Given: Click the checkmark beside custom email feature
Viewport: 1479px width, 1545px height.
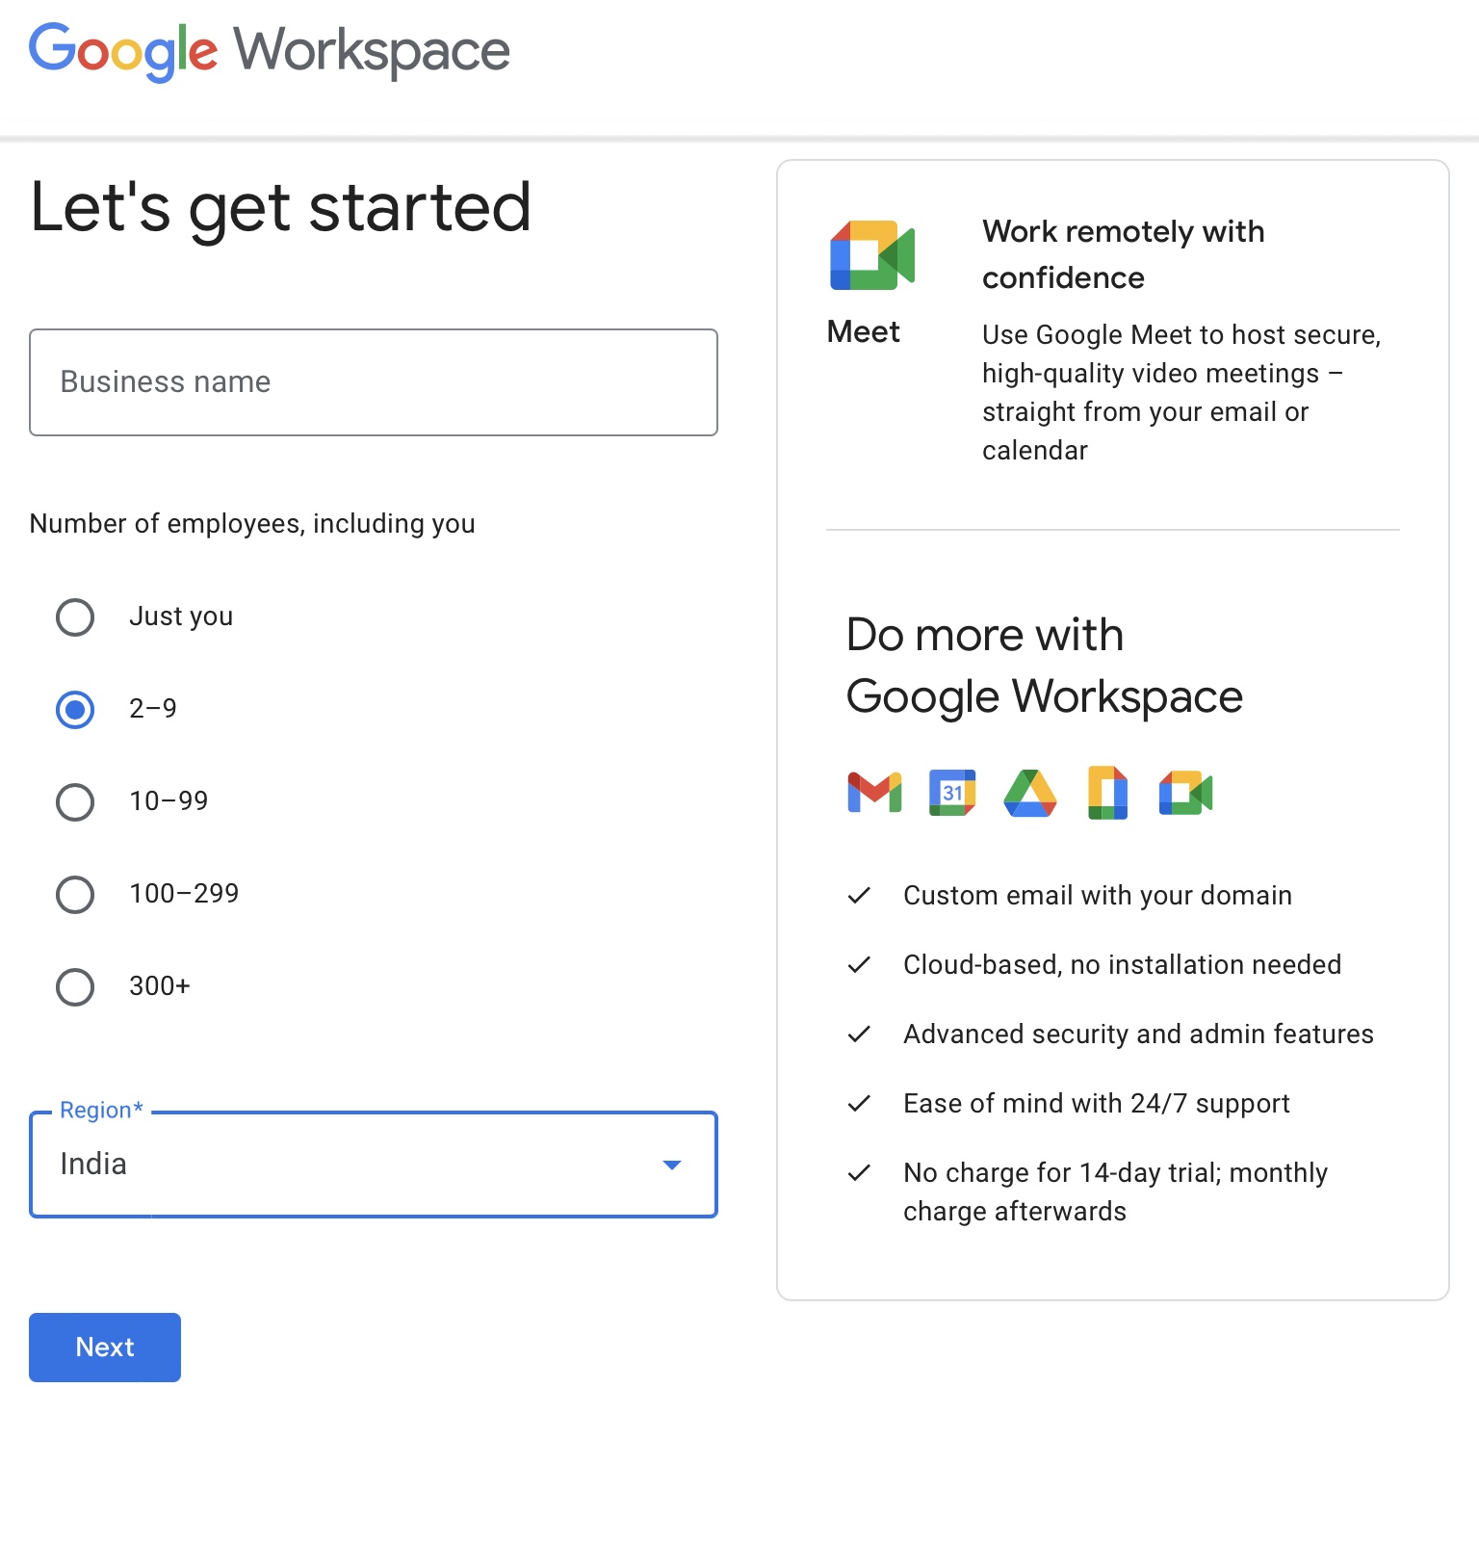Looking at the screenshot, I should click(x=860, y=895).
